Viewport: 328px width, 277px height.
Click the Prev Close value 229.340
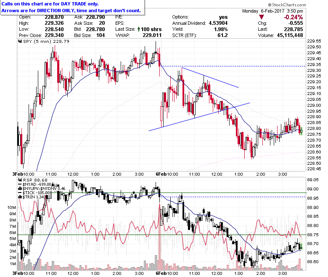click(x=54, y=35)
